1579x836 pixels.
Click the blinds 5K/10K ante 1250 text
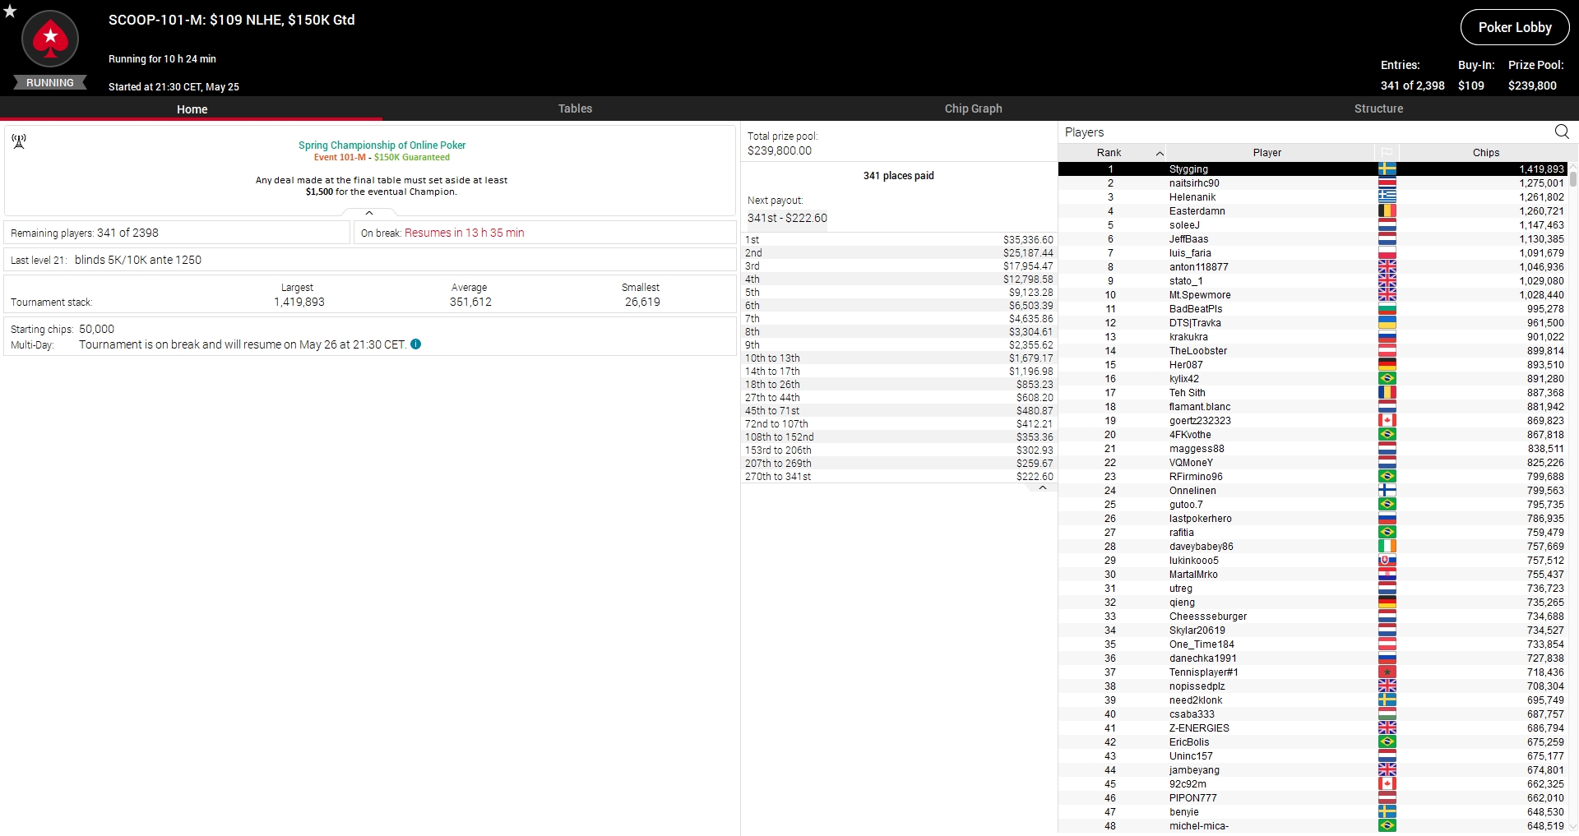coord(138,260)
